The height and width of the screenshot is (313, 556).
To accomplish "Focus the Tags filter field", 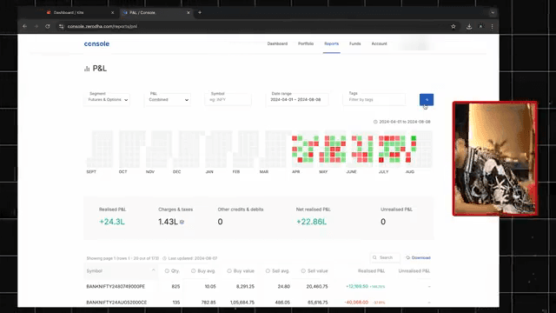I will 374,99.
